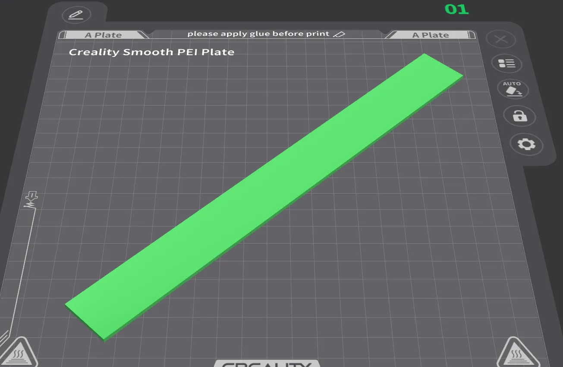Open the plate object list icon

coord(506,64)
